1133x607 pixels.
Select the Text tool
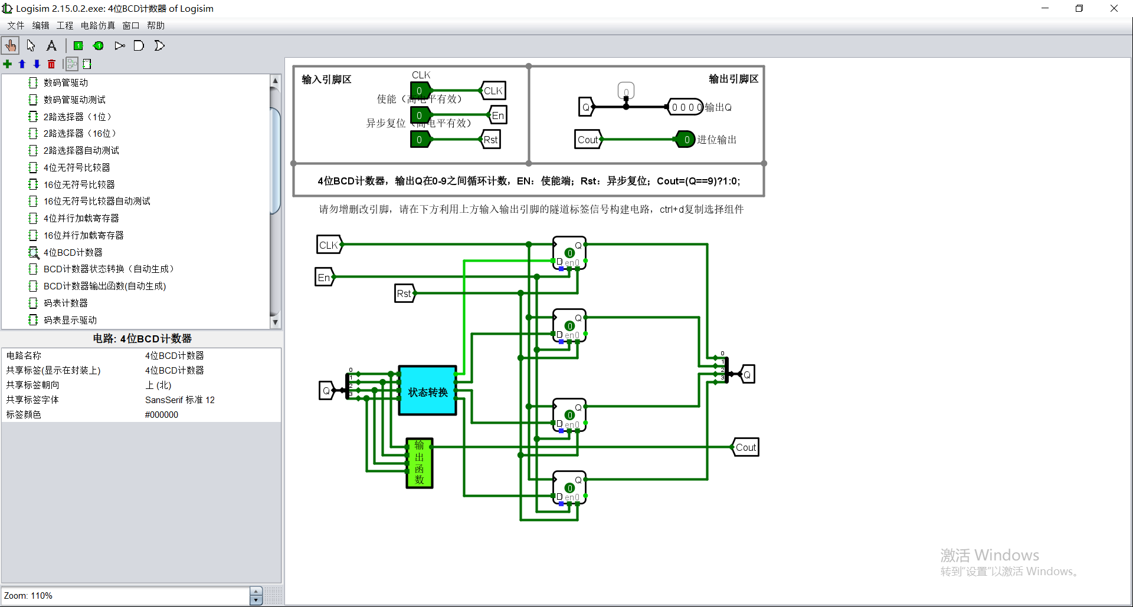pyautogui.click(x=51, y=45)
